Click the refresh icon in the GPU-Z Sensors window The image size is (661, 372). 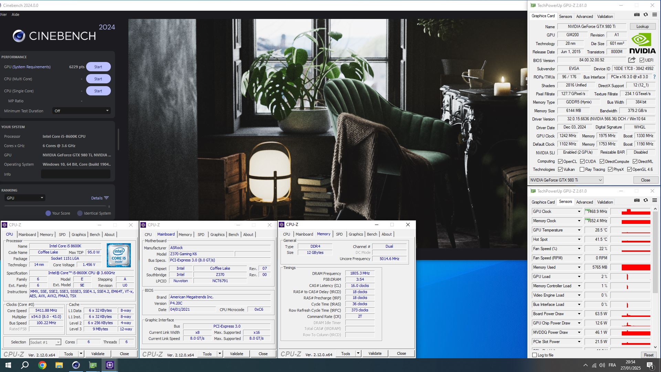coord(646,200)
